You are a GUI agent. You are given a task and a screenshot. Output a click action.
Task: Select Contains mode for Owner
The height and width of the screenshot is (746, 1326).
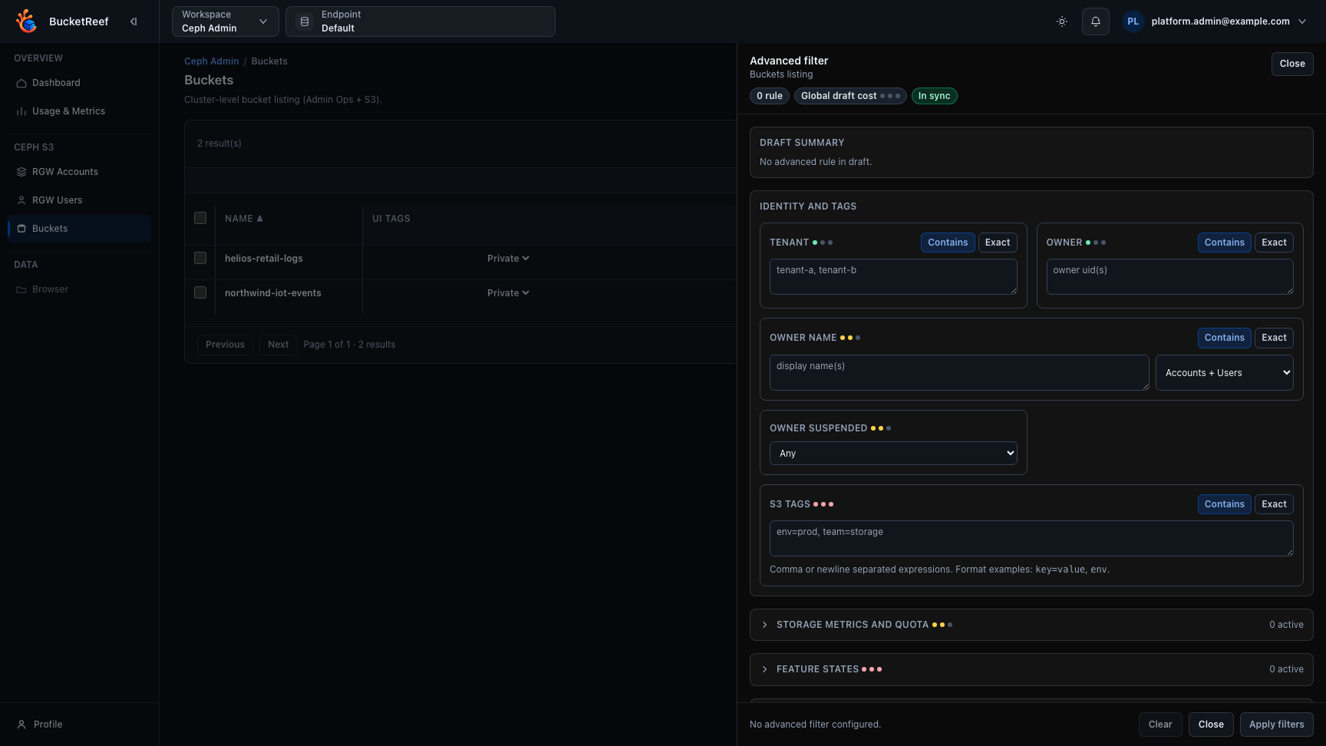tap(1224, 243)
